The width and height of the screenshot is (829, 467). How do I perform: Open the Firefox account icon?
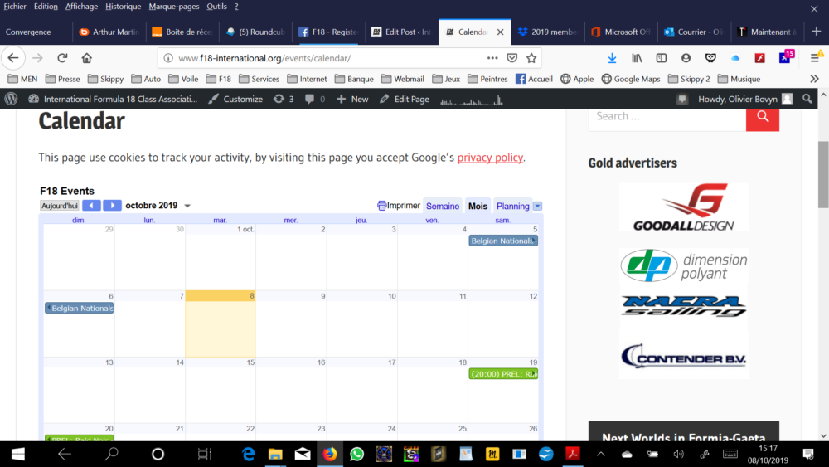[686, 58]
